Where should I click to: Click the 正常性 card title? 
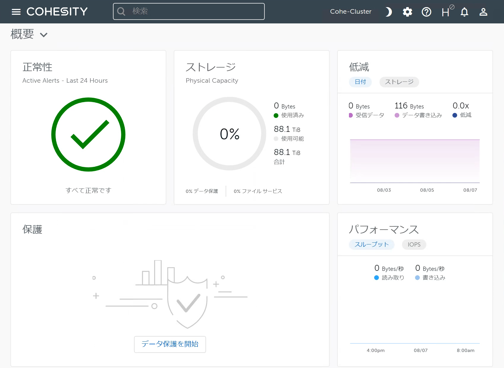coord(37,67)
